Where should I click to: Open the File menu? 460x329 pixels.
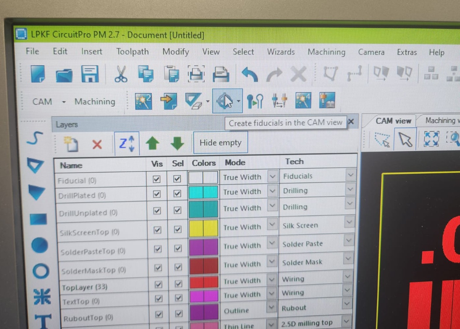(x=32, y=51)
